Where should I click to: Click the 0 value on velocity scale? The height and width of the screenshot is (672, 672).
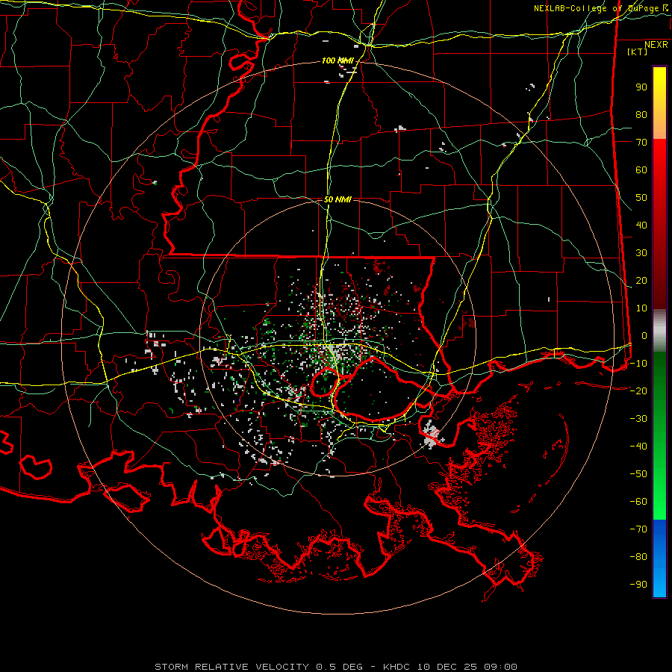[x=644, y=336]
